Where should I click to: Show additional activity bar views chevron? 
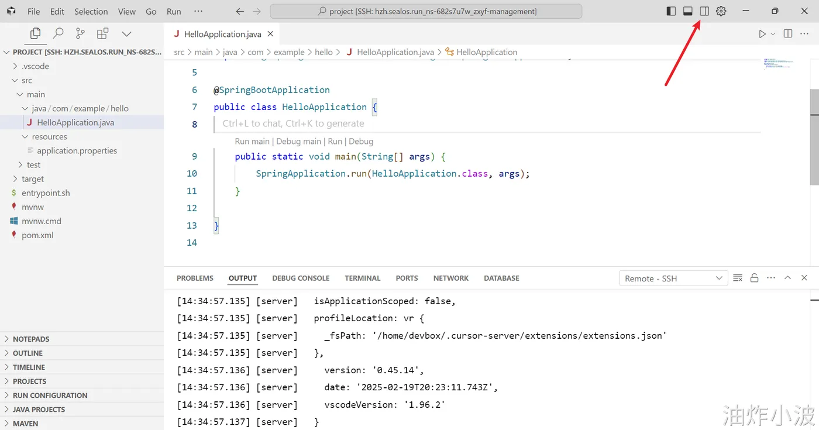point(126,34)
